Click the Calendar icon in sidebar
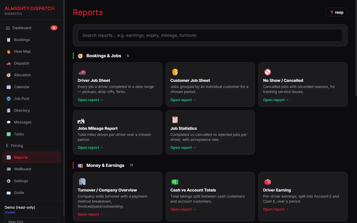The width and height of the screenshot is (357, 223). [x=9, y=87]
